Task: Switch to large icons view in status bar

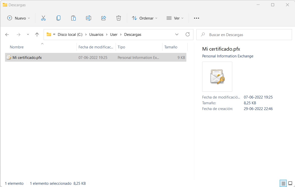Action: coord(290,183)
